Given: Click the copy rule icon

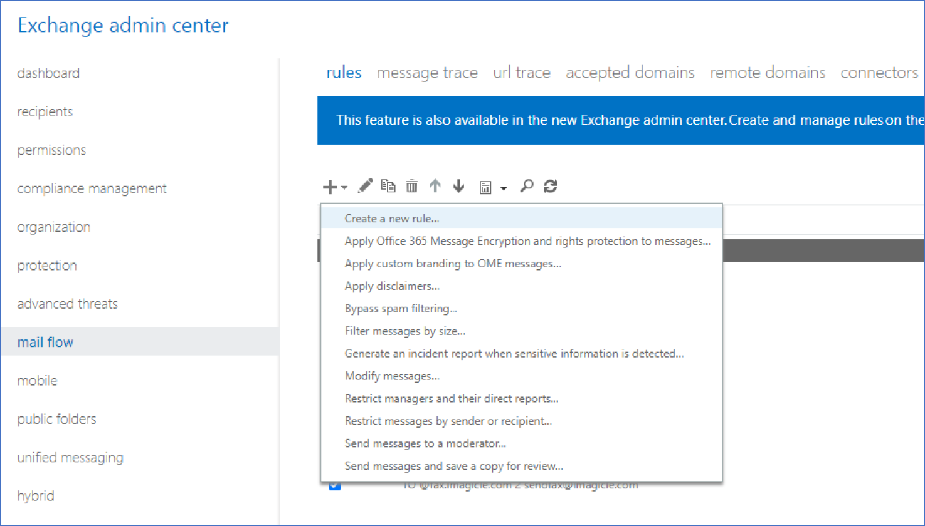Looking at the screenshot, I should coord(388,186).
